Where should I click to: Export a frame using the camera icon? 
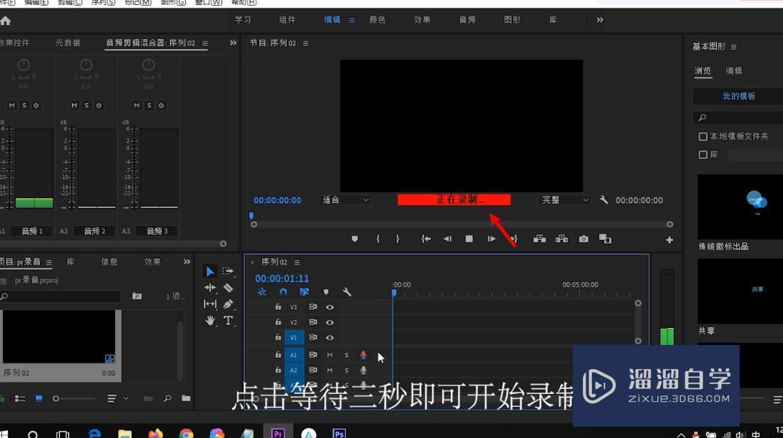[584, 239]
